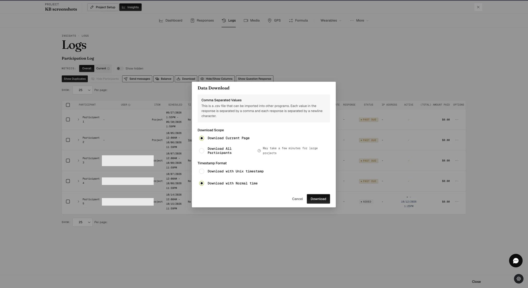
Task: Expand the Participant 2 row chevron
Action: [78, 140]
